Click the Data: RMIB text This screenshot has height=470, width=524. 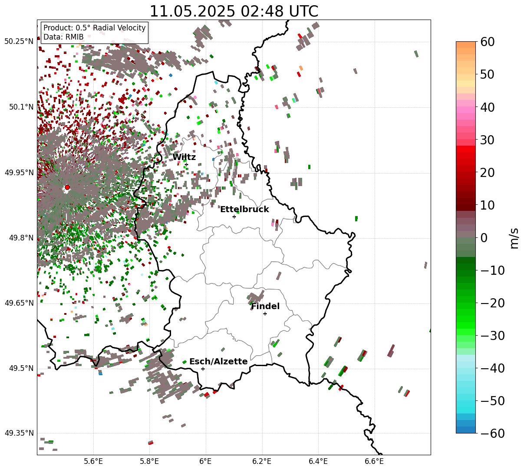[x=63, y=37]
